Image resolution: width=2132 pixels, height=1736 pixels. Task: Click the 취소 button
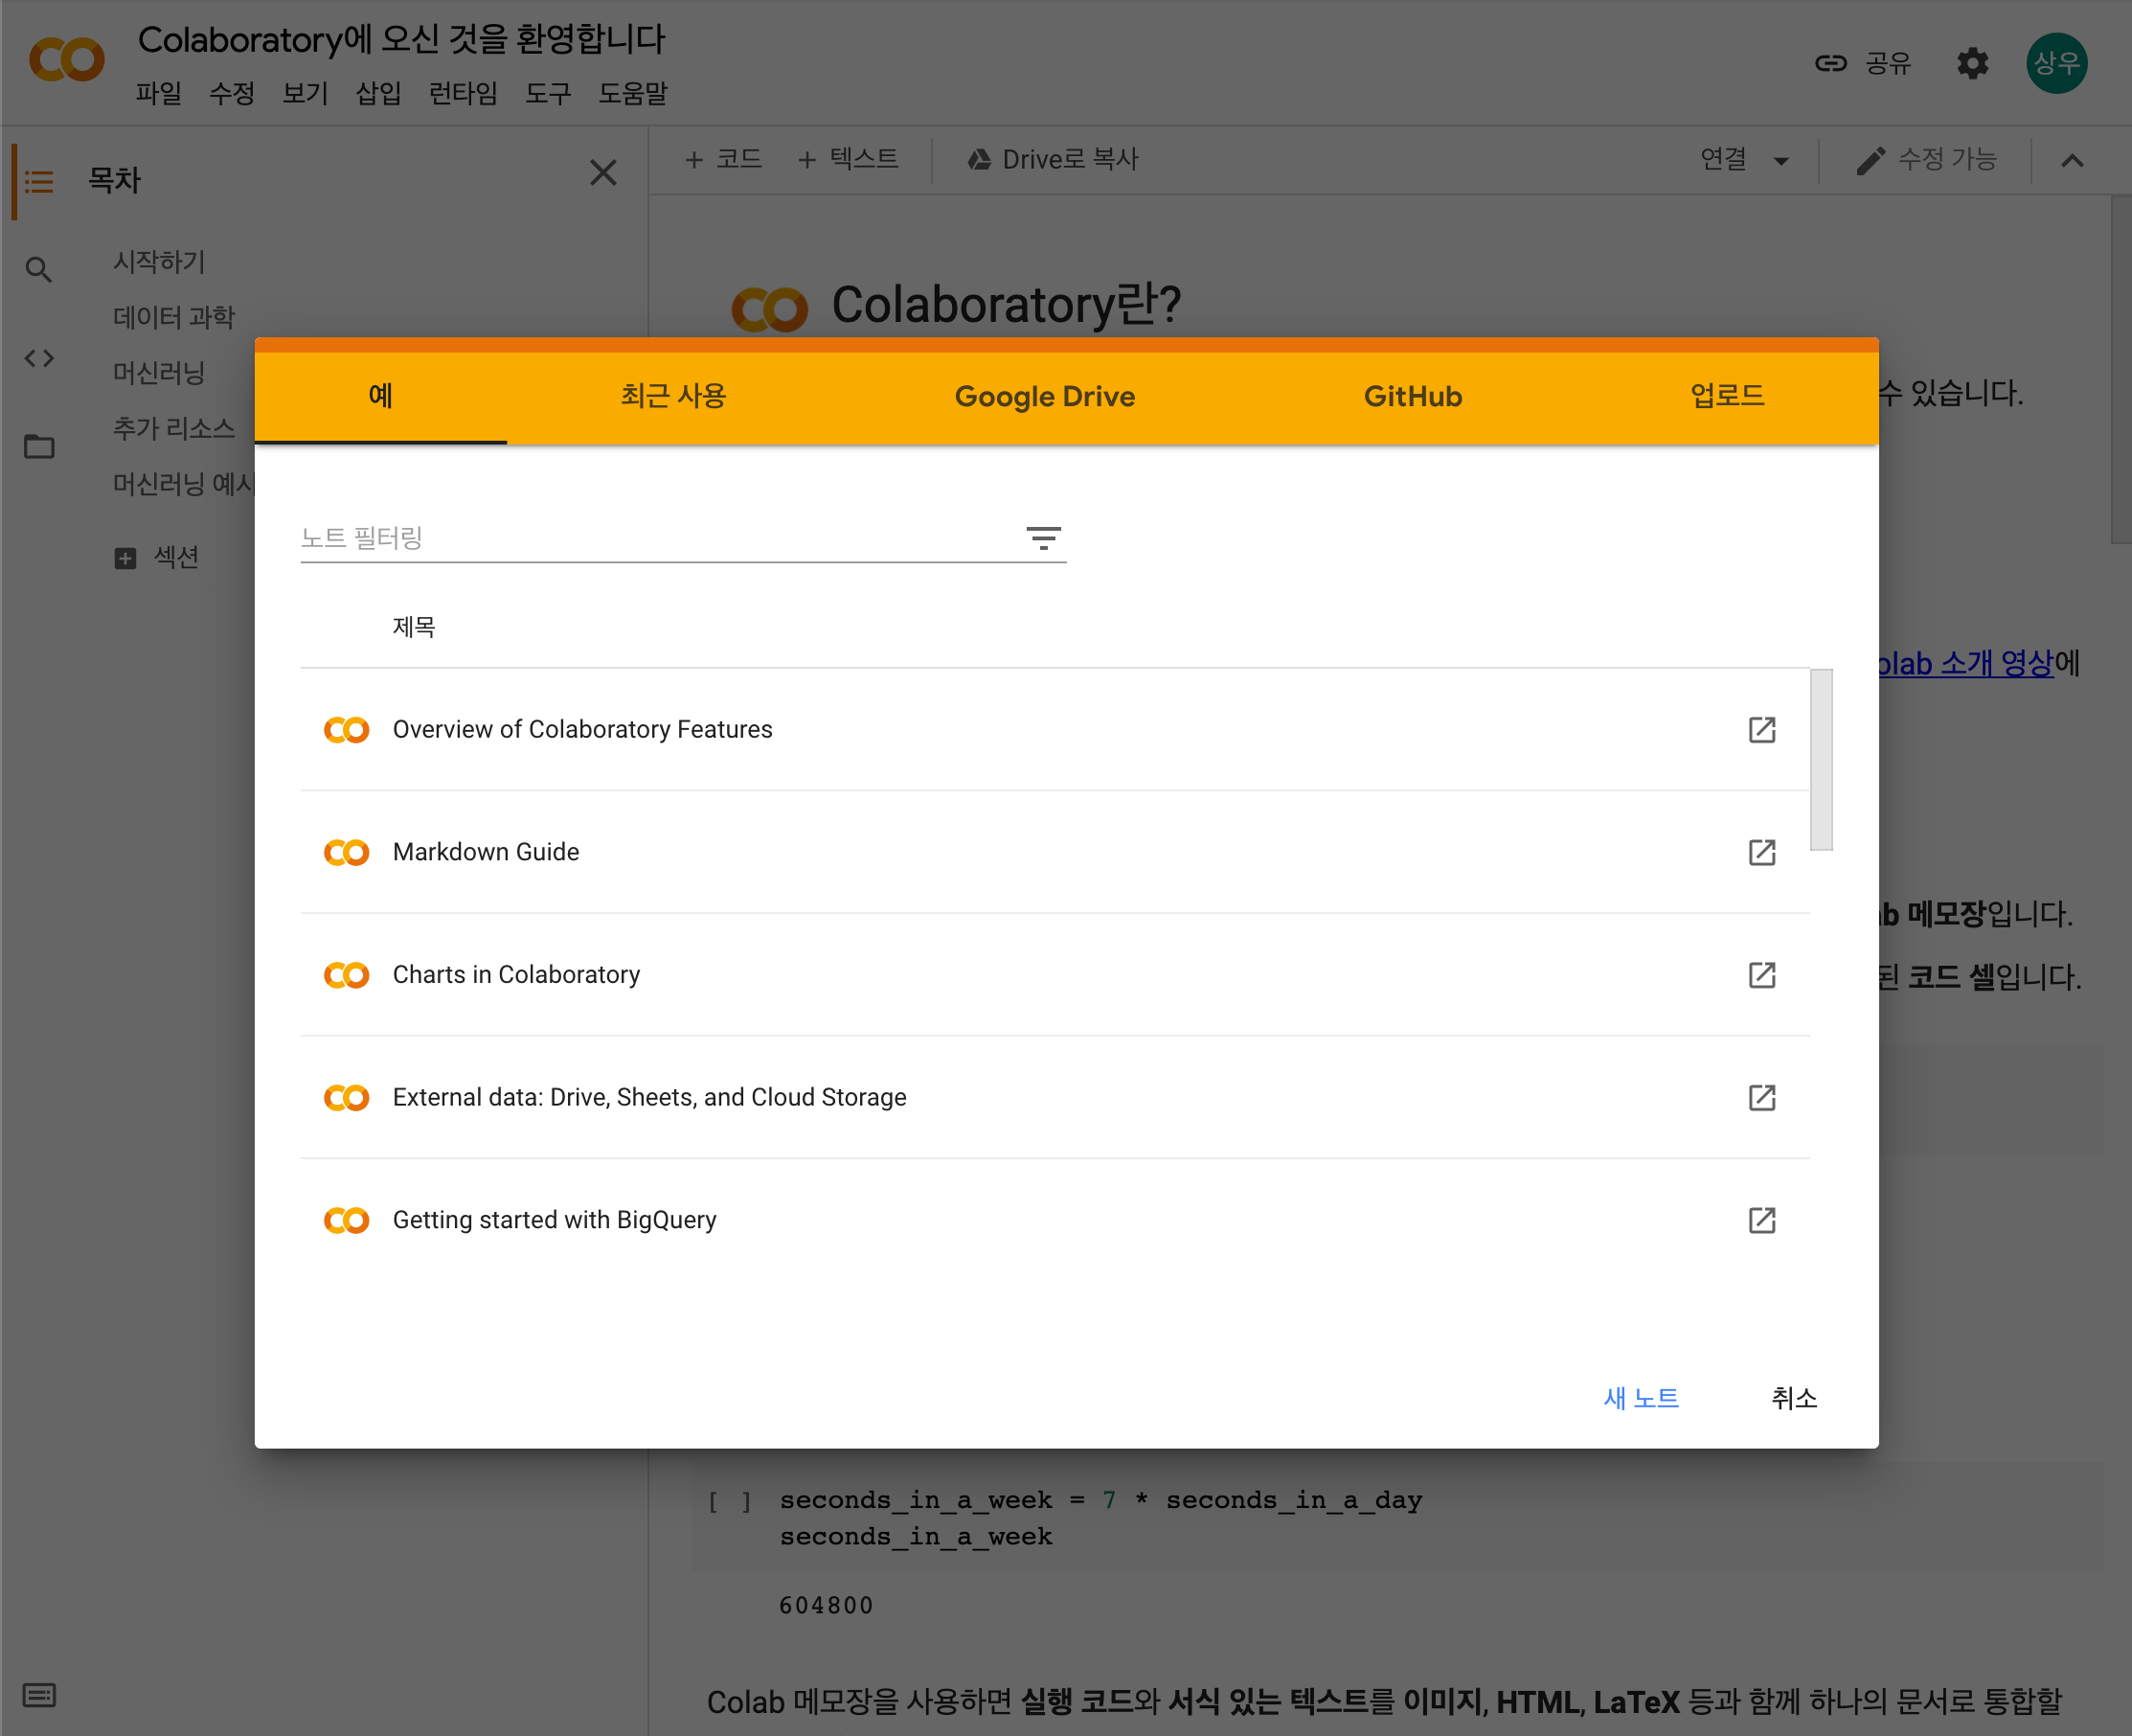click(1793, 1398)
